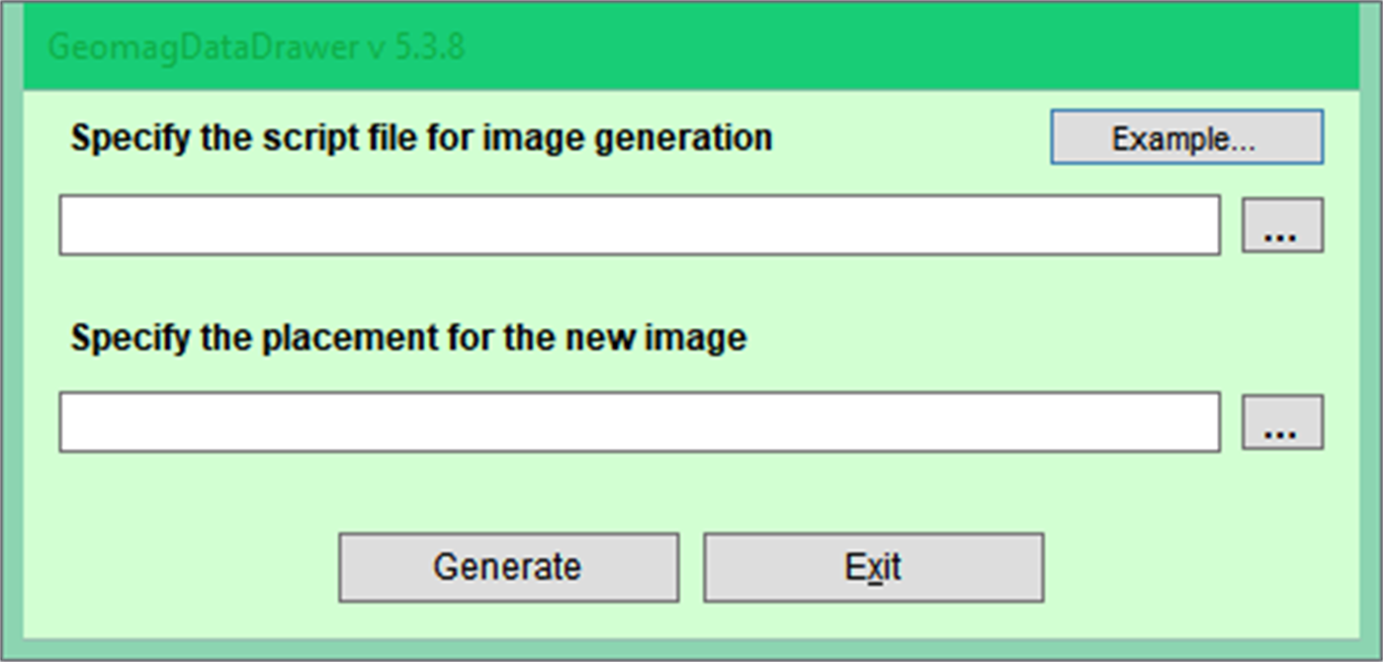Exit the GeomagDataDrawer application
1383x662 pixels.
873,566
